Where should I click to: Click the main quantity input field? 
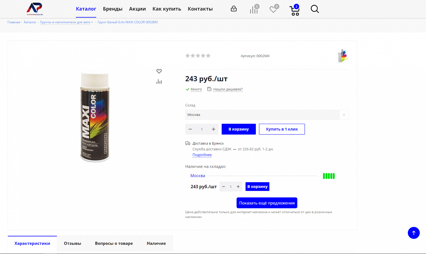(x=202, y=129)
